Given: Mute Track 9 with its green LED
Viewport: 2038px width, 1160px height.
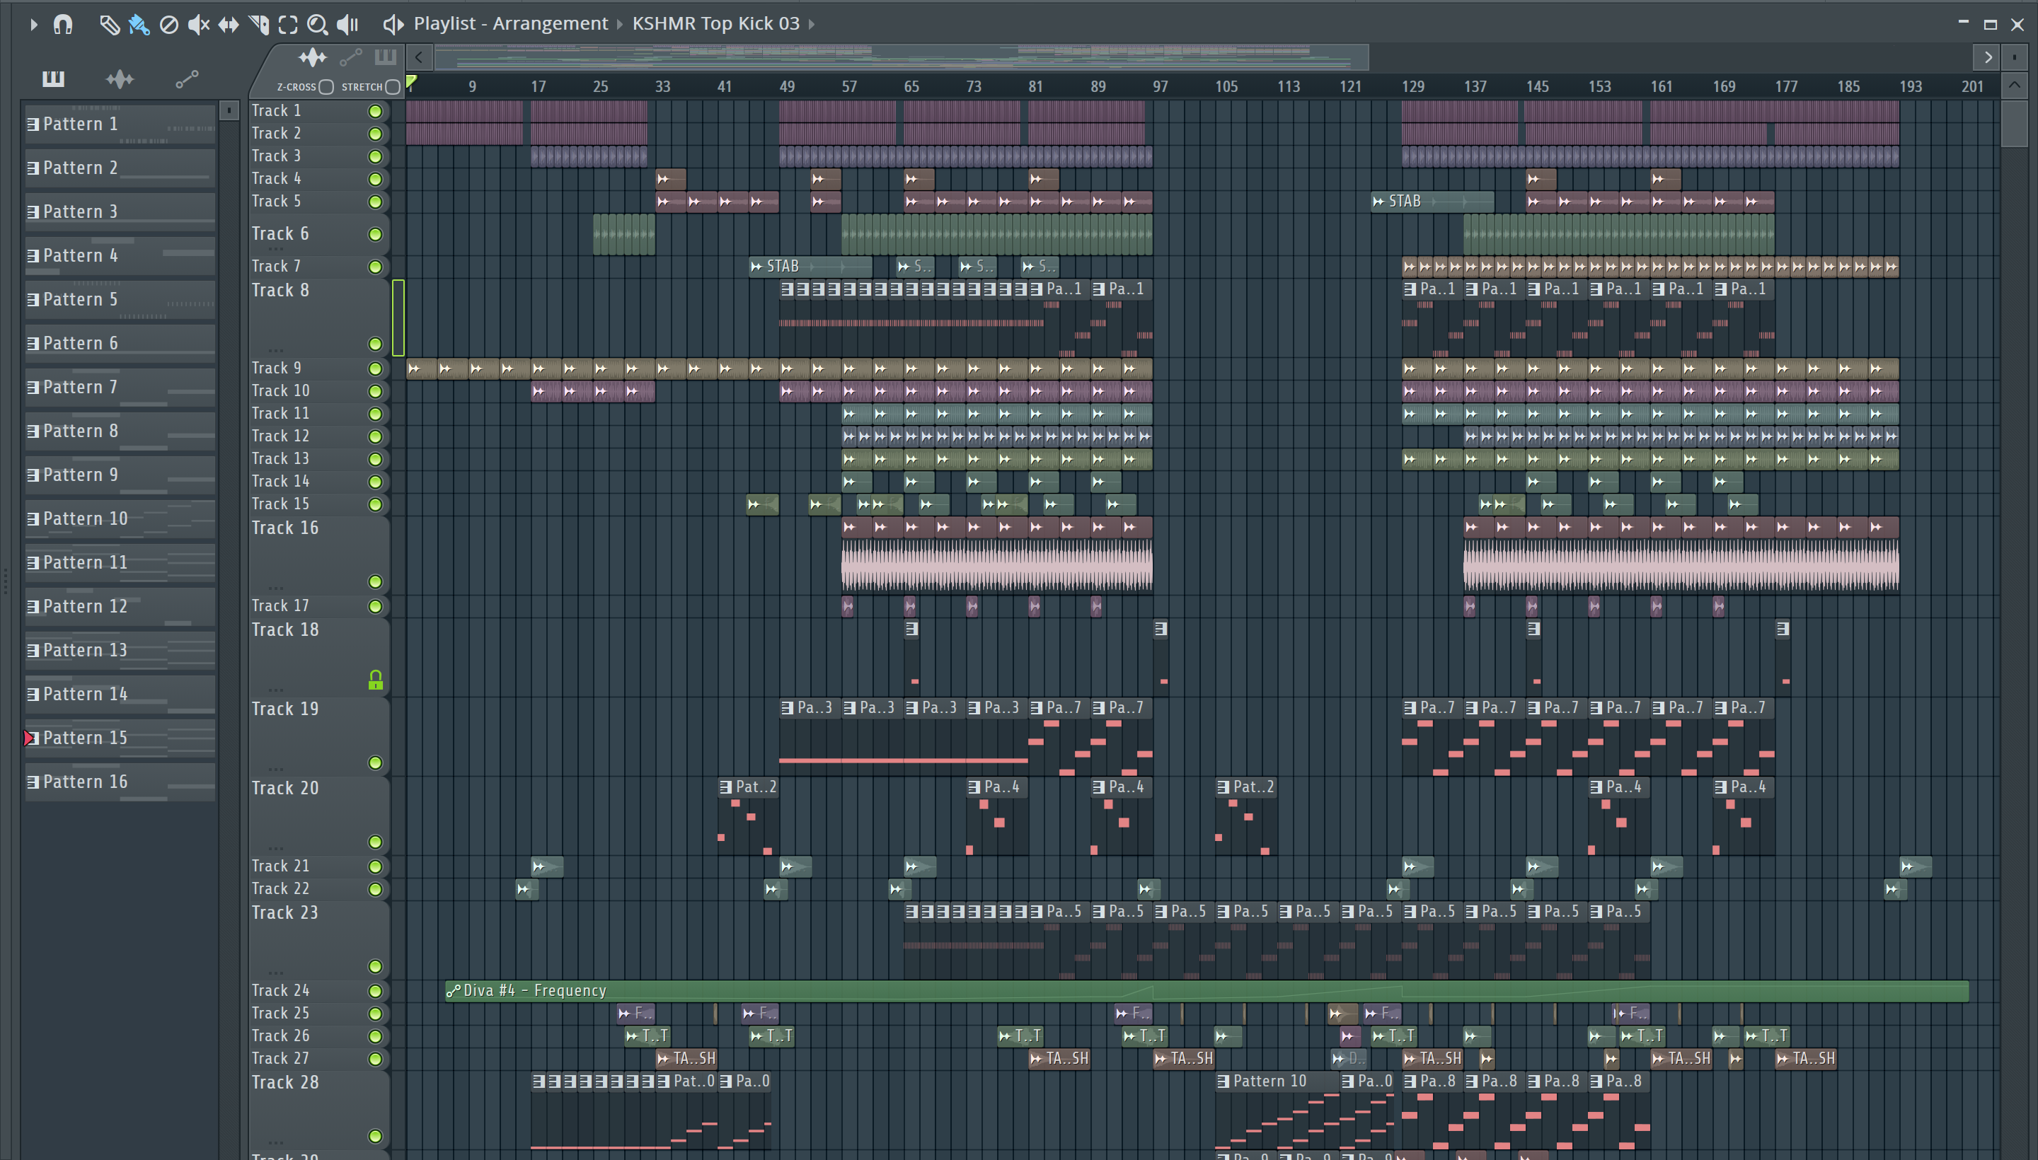Looking at the screenshot, I should (374, 369).
